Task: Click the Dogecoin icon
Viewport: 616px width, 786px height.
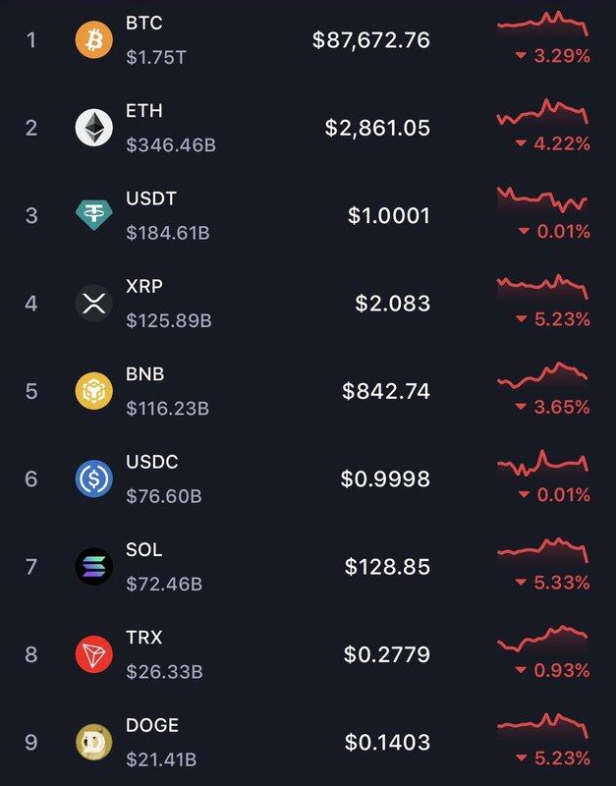Action: 94,742
